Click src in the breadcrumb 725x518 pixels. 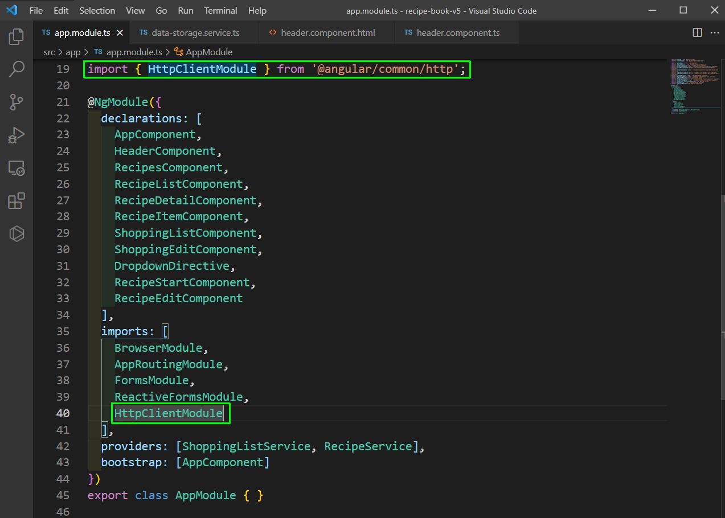coord(50,52)
